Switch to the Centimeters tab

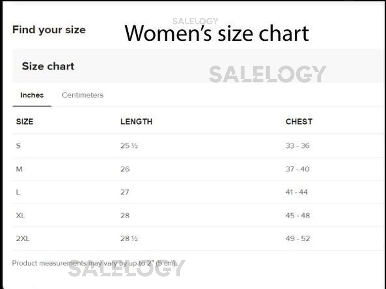(x=83, y=95)
